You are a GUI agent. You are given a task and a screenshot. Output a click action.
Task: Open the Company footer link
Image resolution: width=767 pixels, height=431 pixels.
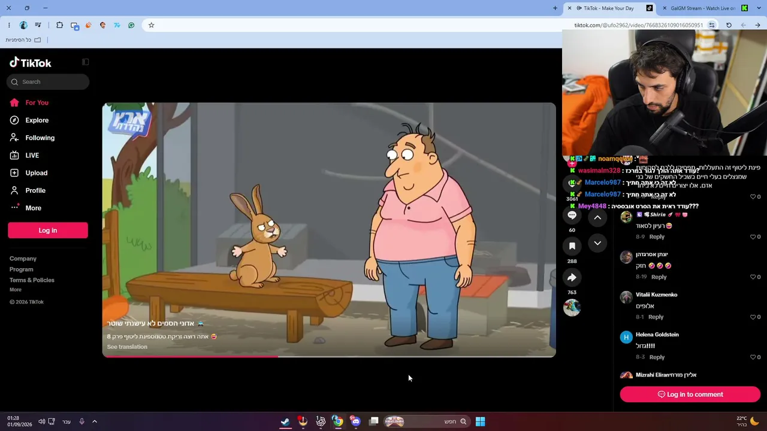(x=23, y=259)
